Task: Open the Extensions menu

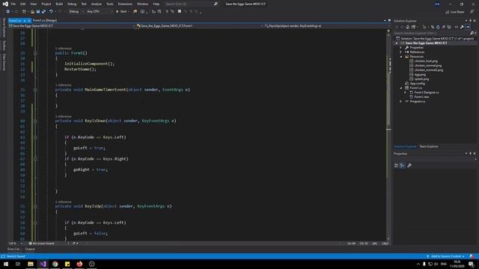Action: [125, 4]
